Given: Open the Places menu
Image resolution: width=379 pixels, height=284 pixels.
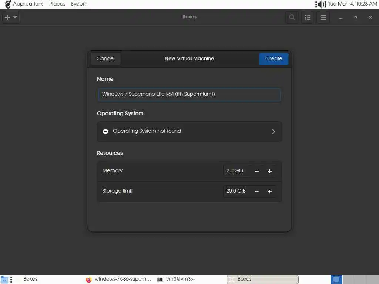Looking at the screenshot, I should point(57,4).
